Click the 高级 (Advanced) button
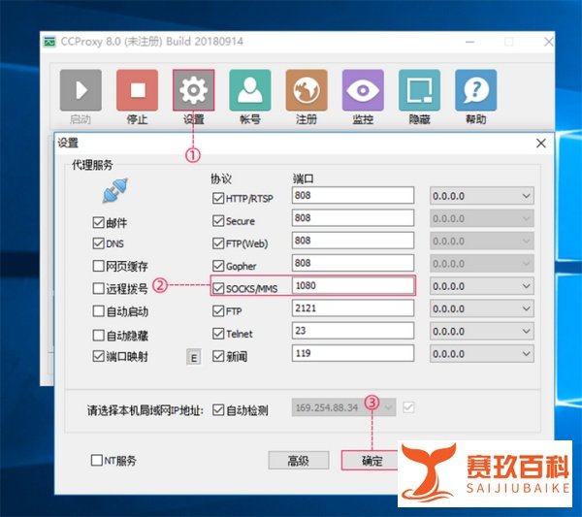582x517 pixels. coord(299,461)
